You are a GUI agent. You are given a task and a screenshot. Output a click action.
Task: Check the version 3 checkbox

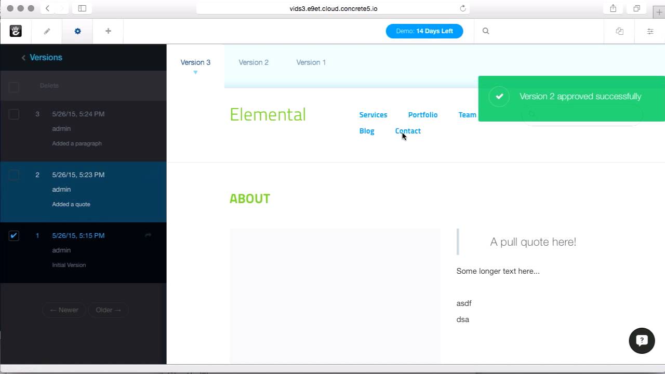tap(14, 114)
